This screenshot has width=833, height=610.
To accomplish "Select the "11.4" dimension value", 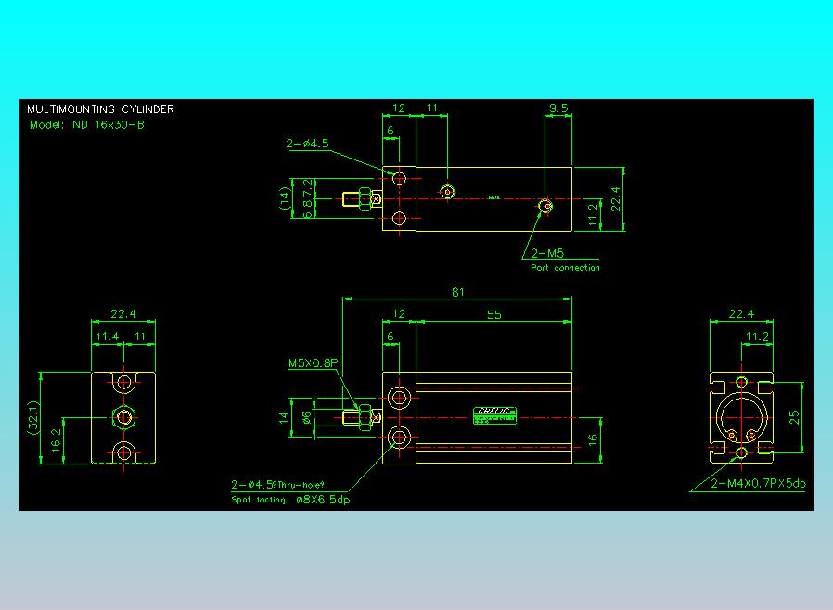I will click(108, 337).
